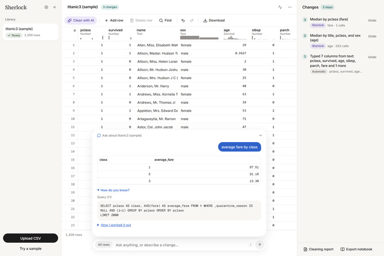The height and width of the screenshot is (256, 384).
Task: Click Delete row in toolbar
Action: [x=141, y=20]
